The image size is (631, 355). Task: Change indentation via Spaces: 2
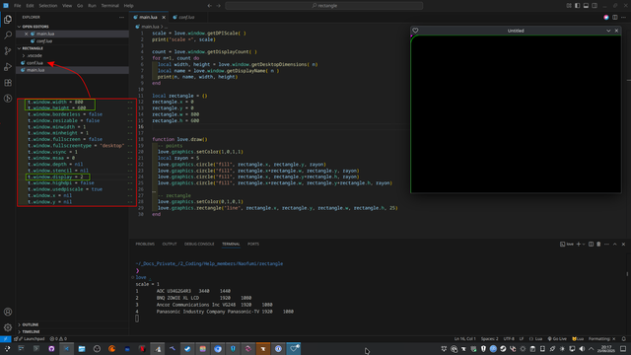click(489, 339)
